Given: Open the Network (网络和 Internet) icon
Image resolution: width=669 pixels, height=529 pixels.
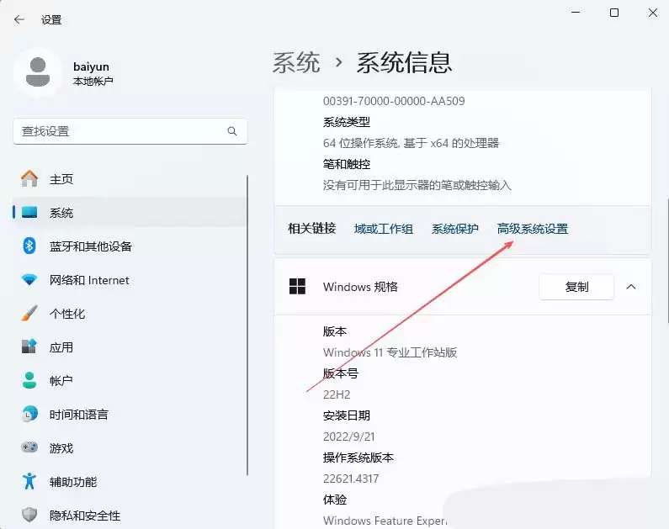Looking at the screenshot, I should click(29, 280).
